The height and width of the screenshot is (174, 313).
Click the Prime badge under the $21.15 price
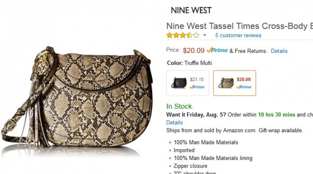point(197,87)
